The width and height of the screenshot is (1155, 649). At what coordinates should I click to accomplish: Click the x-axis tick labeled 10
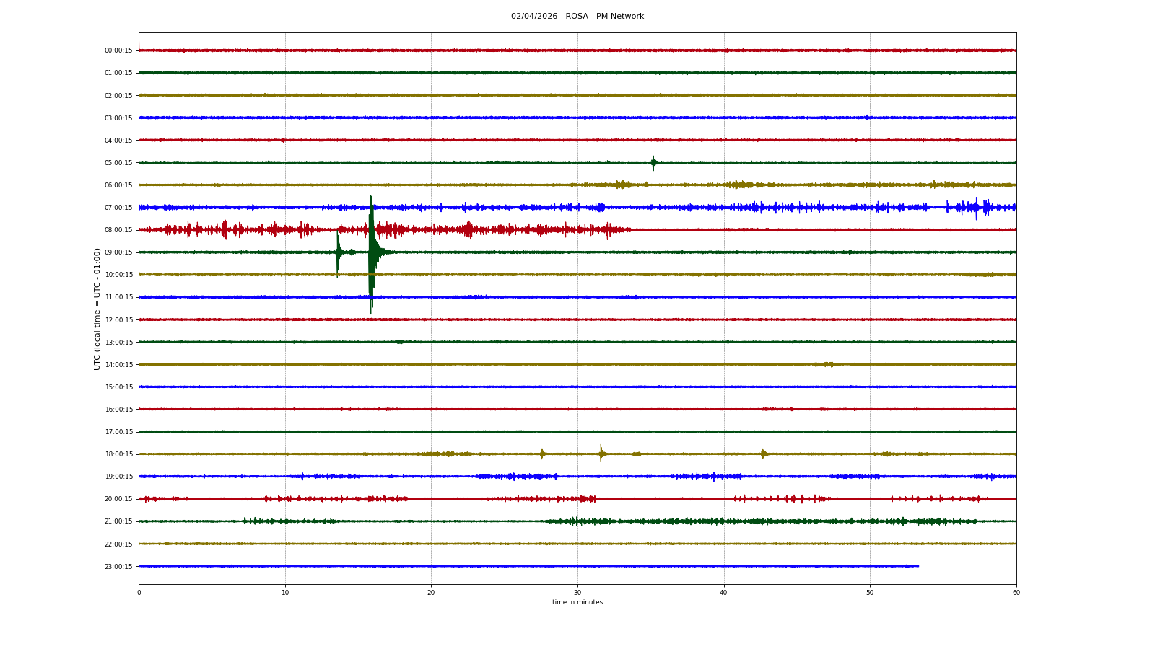point(285,593)
